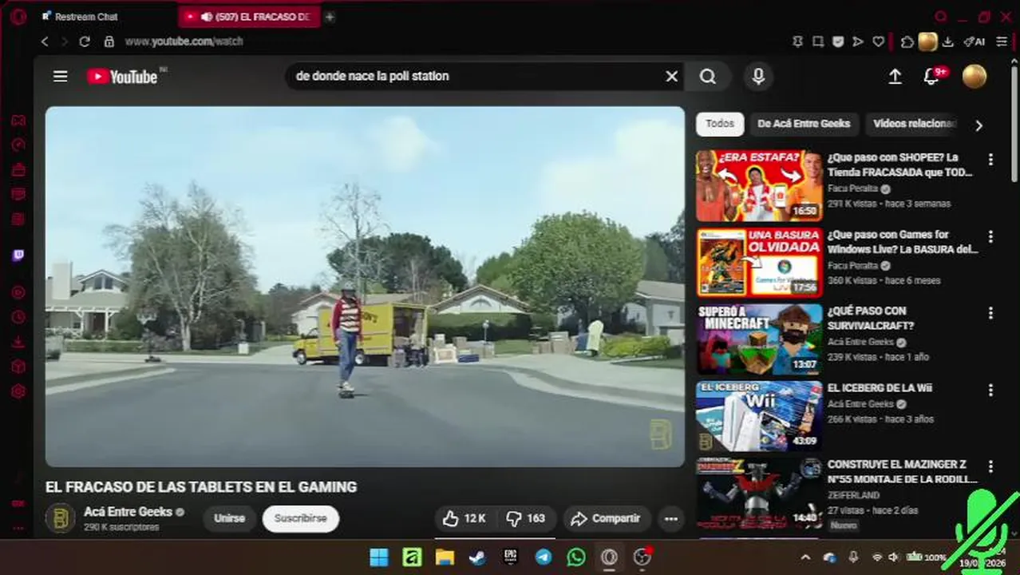Open WhatsApp from the taskbar
Viewport: 1020px width, 575px height.
576,557
